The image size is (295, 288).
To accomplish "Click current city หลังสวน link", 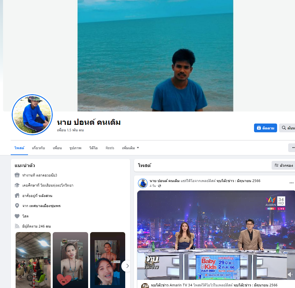I will tap(45, 196).
